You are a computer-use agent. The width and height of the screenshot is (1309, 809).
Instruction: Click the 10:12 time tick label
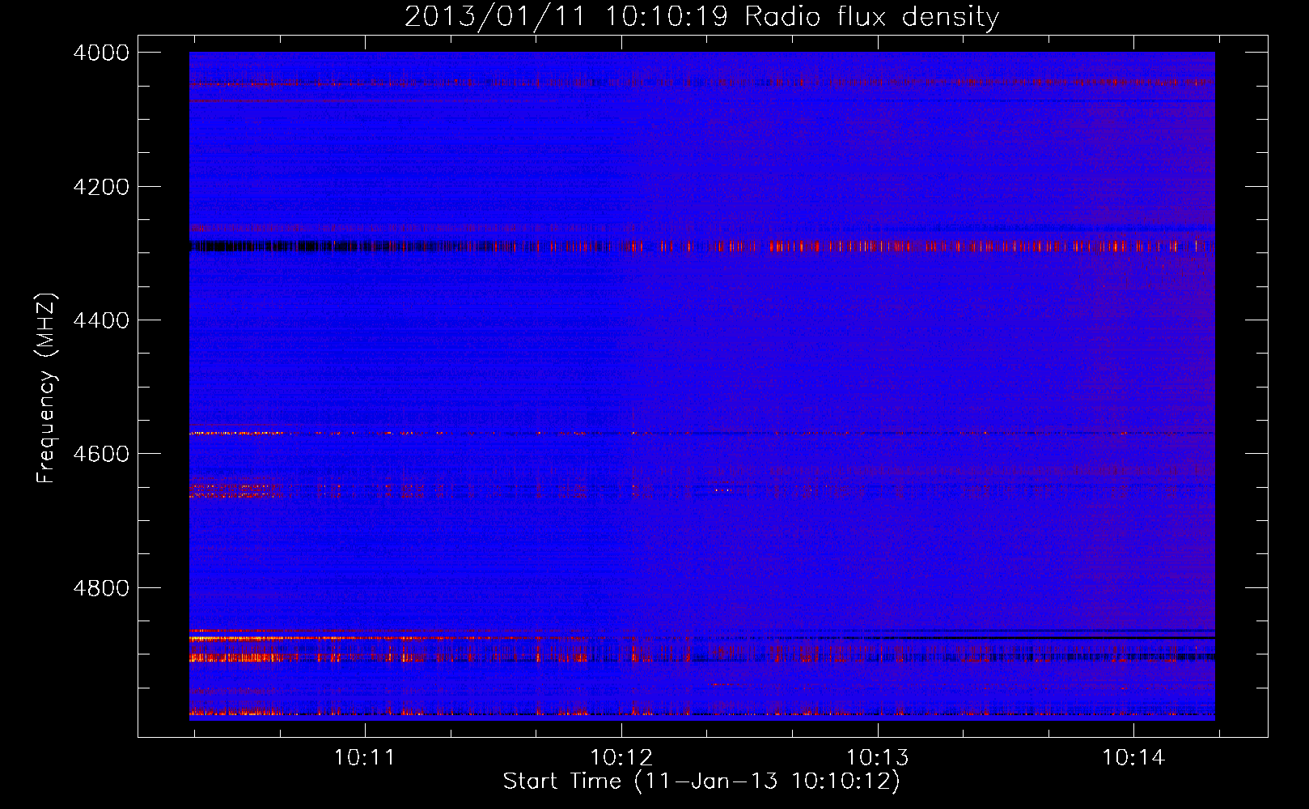pos(621,757)
